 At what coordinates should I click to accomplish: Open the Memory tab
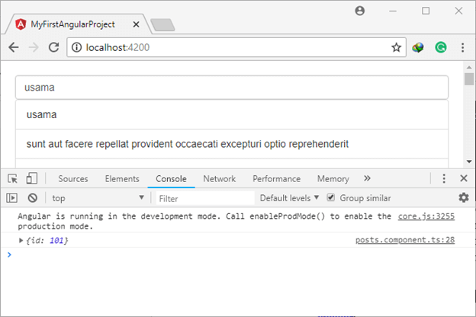pos(333,178)
